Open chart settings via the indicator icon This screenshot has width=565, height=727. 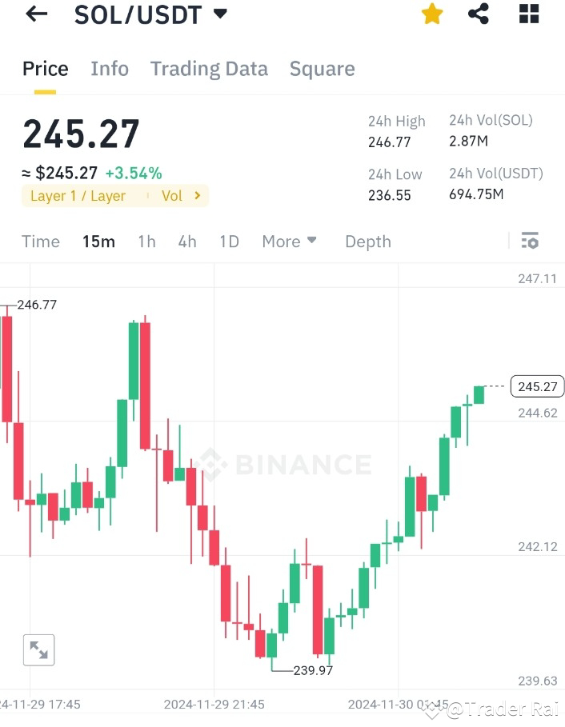[530, 241]
